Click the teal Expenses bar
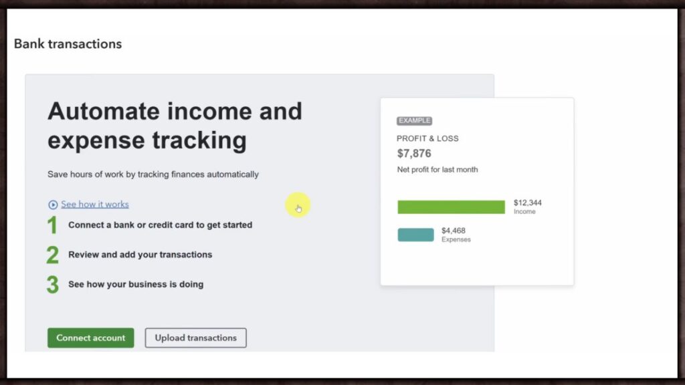This screenshot has width=685, height=385. coord(415,235)
